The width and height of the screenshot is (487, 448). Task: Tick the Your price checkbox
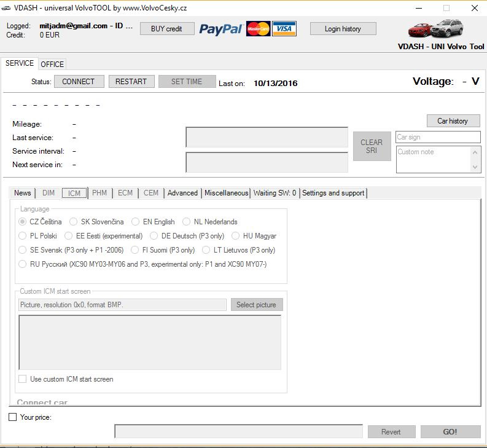[12, 417]
